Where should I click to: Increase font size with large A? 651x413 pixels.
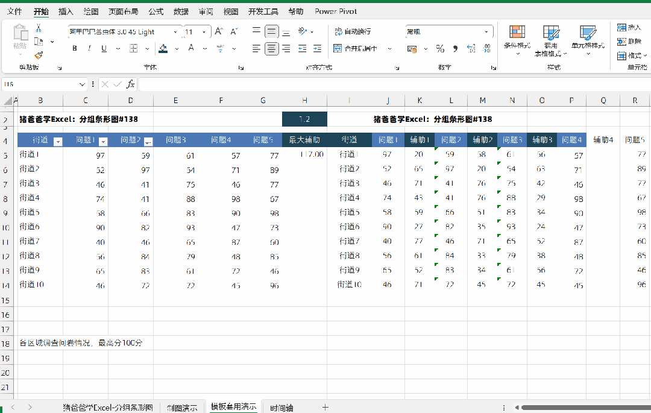pyautogui.click(x=219, y=31)
